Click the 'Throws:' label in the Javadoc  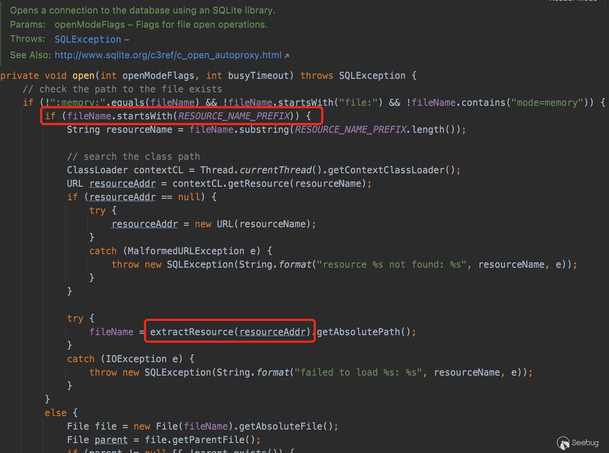28,39
